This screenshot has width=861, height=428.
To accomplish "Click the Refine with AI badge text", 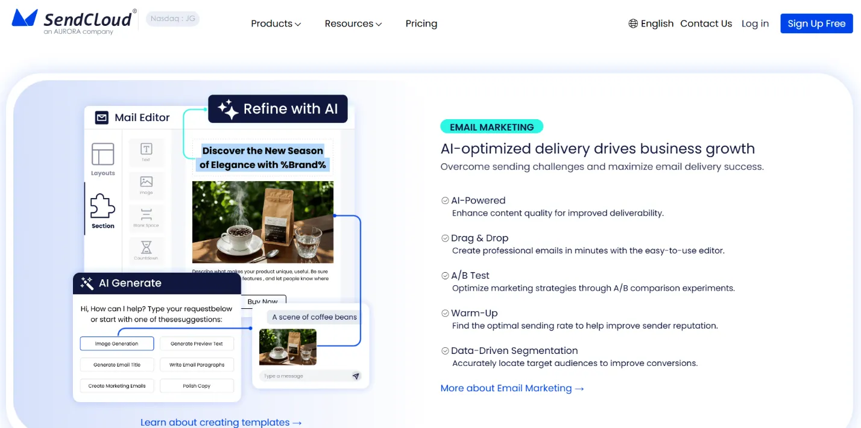I will [291, 109].
